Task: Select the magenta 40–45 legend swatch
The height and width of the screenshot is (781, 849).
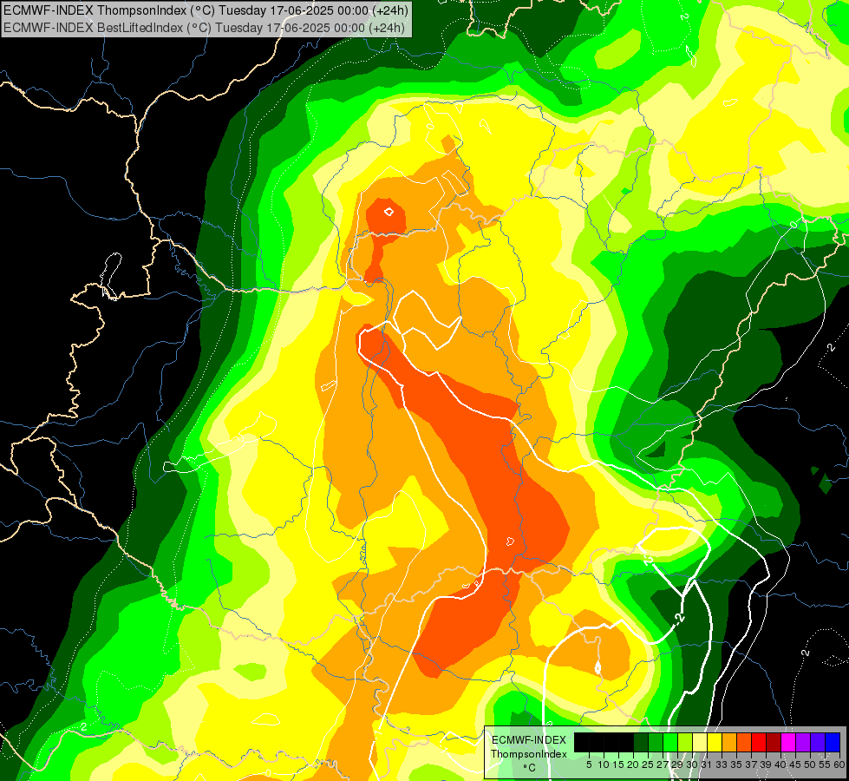Action: 788,742
